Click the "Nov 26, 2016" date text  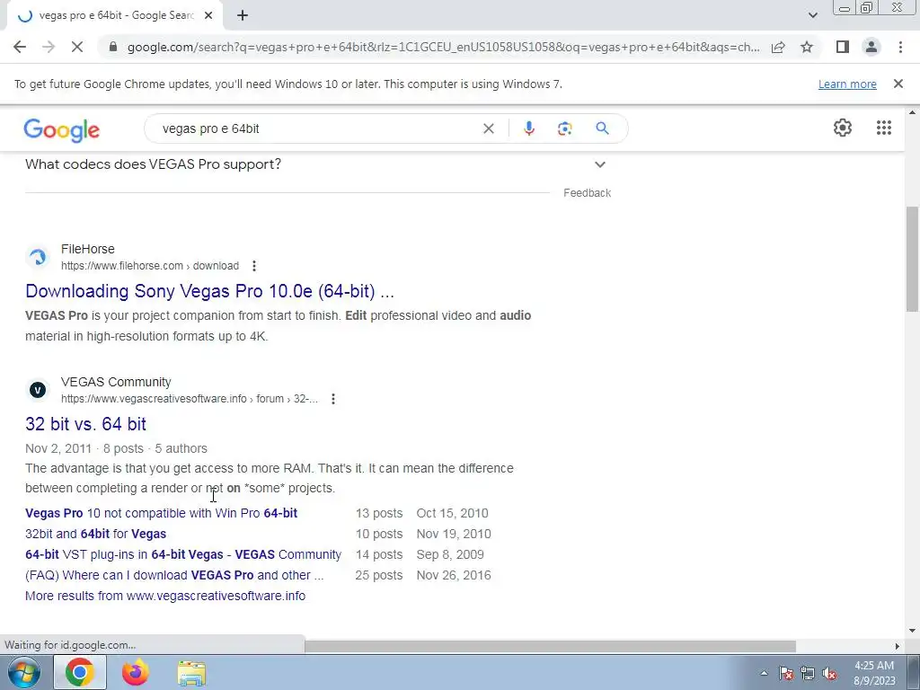click(454, 575)
